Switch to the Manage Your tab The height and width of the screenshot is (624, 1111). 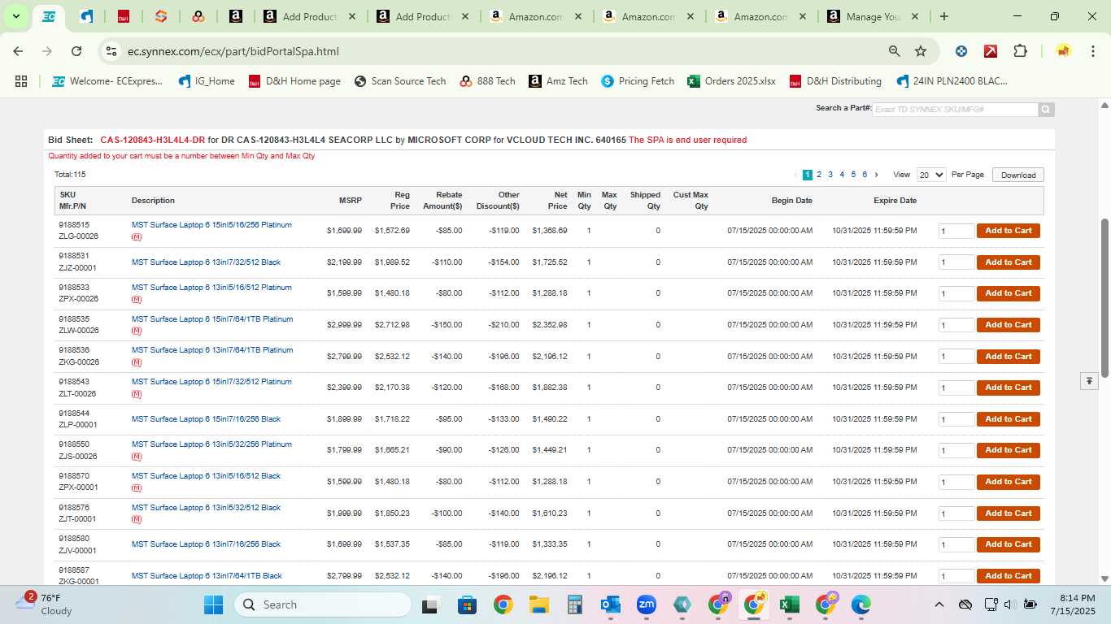(x=874, y=16)
